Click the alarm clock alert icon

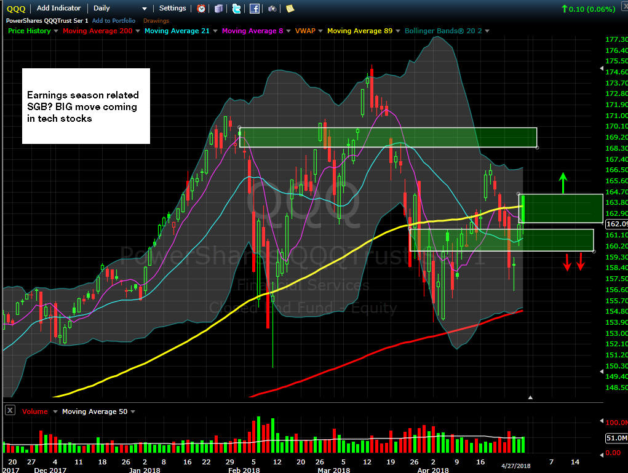201,9
